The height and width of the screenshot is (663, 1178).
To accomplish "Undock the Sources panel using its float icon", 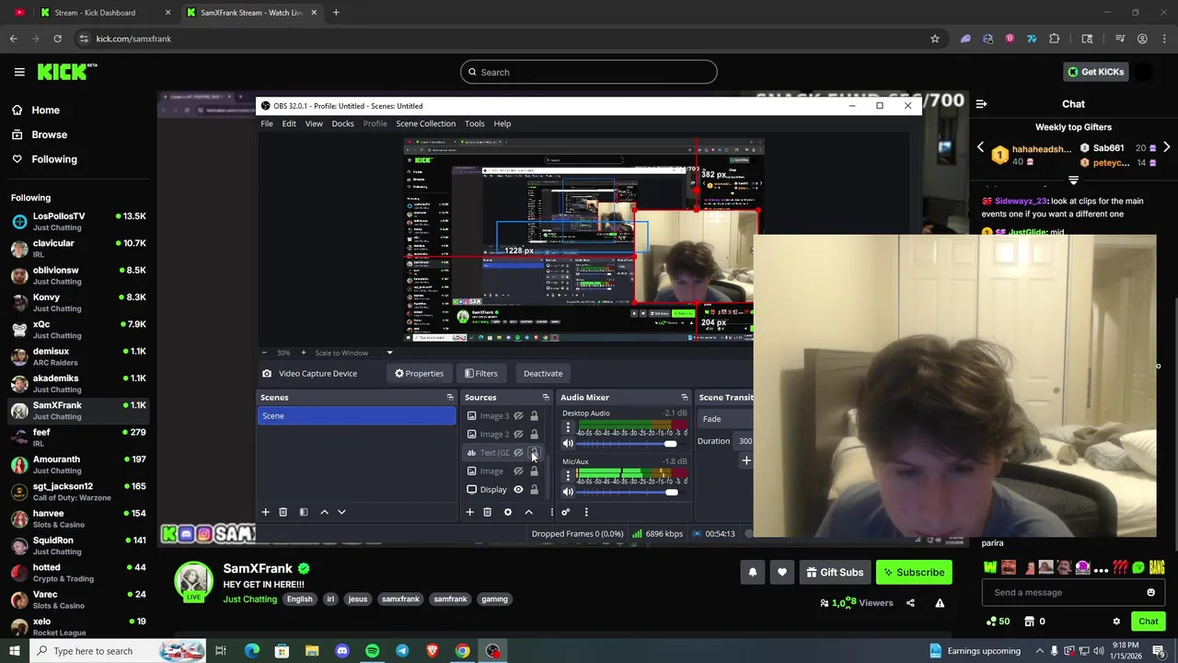I will coord(546,398).
